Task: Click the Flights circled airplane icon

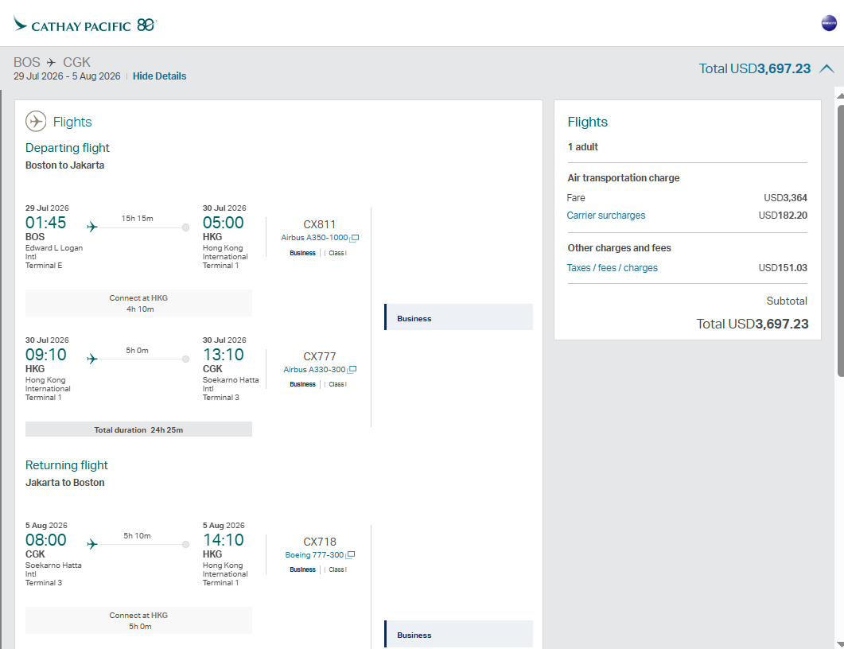Action: tap(36, 121)
